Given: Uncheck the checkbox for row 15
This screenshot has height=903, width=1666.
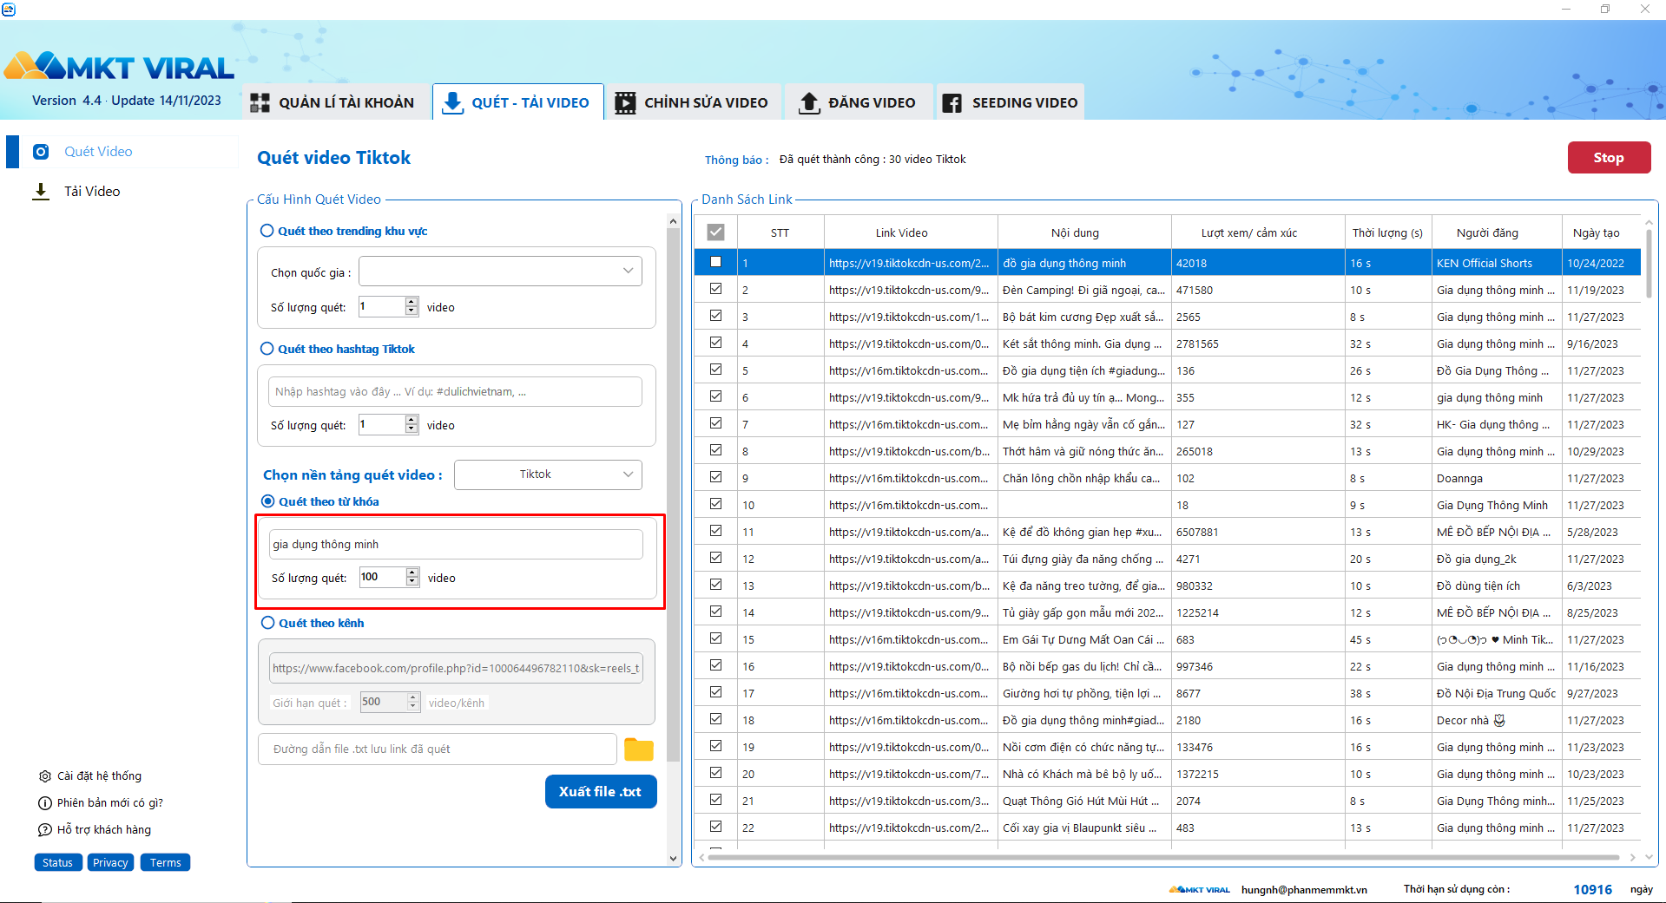Looking at the screenshot, I should tap(715, 638).
